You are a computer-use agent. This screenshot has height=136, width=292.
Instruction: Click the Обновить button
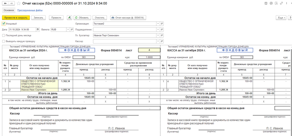click(82, 17)
